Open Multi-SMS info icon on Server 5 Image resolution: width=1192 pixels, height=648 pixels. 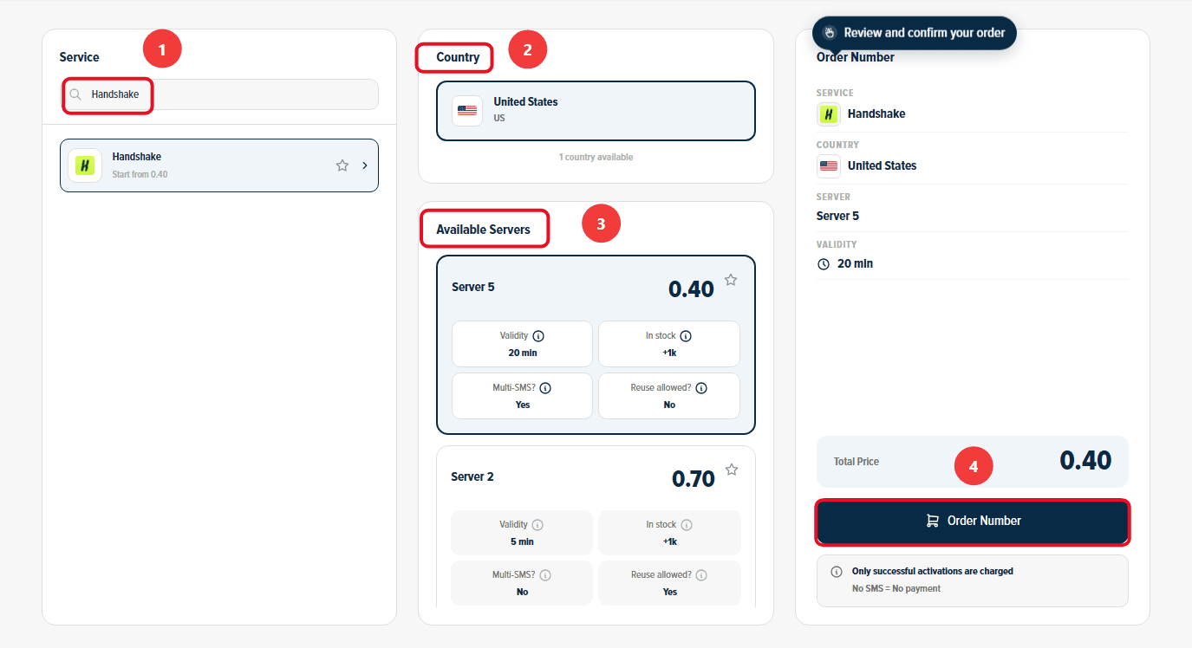tap(546, 388)
